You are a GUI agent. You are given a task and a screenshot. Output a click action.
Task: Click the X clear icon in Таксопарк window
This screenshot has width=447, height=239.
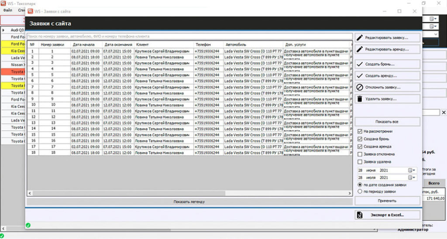pos(444,113)
